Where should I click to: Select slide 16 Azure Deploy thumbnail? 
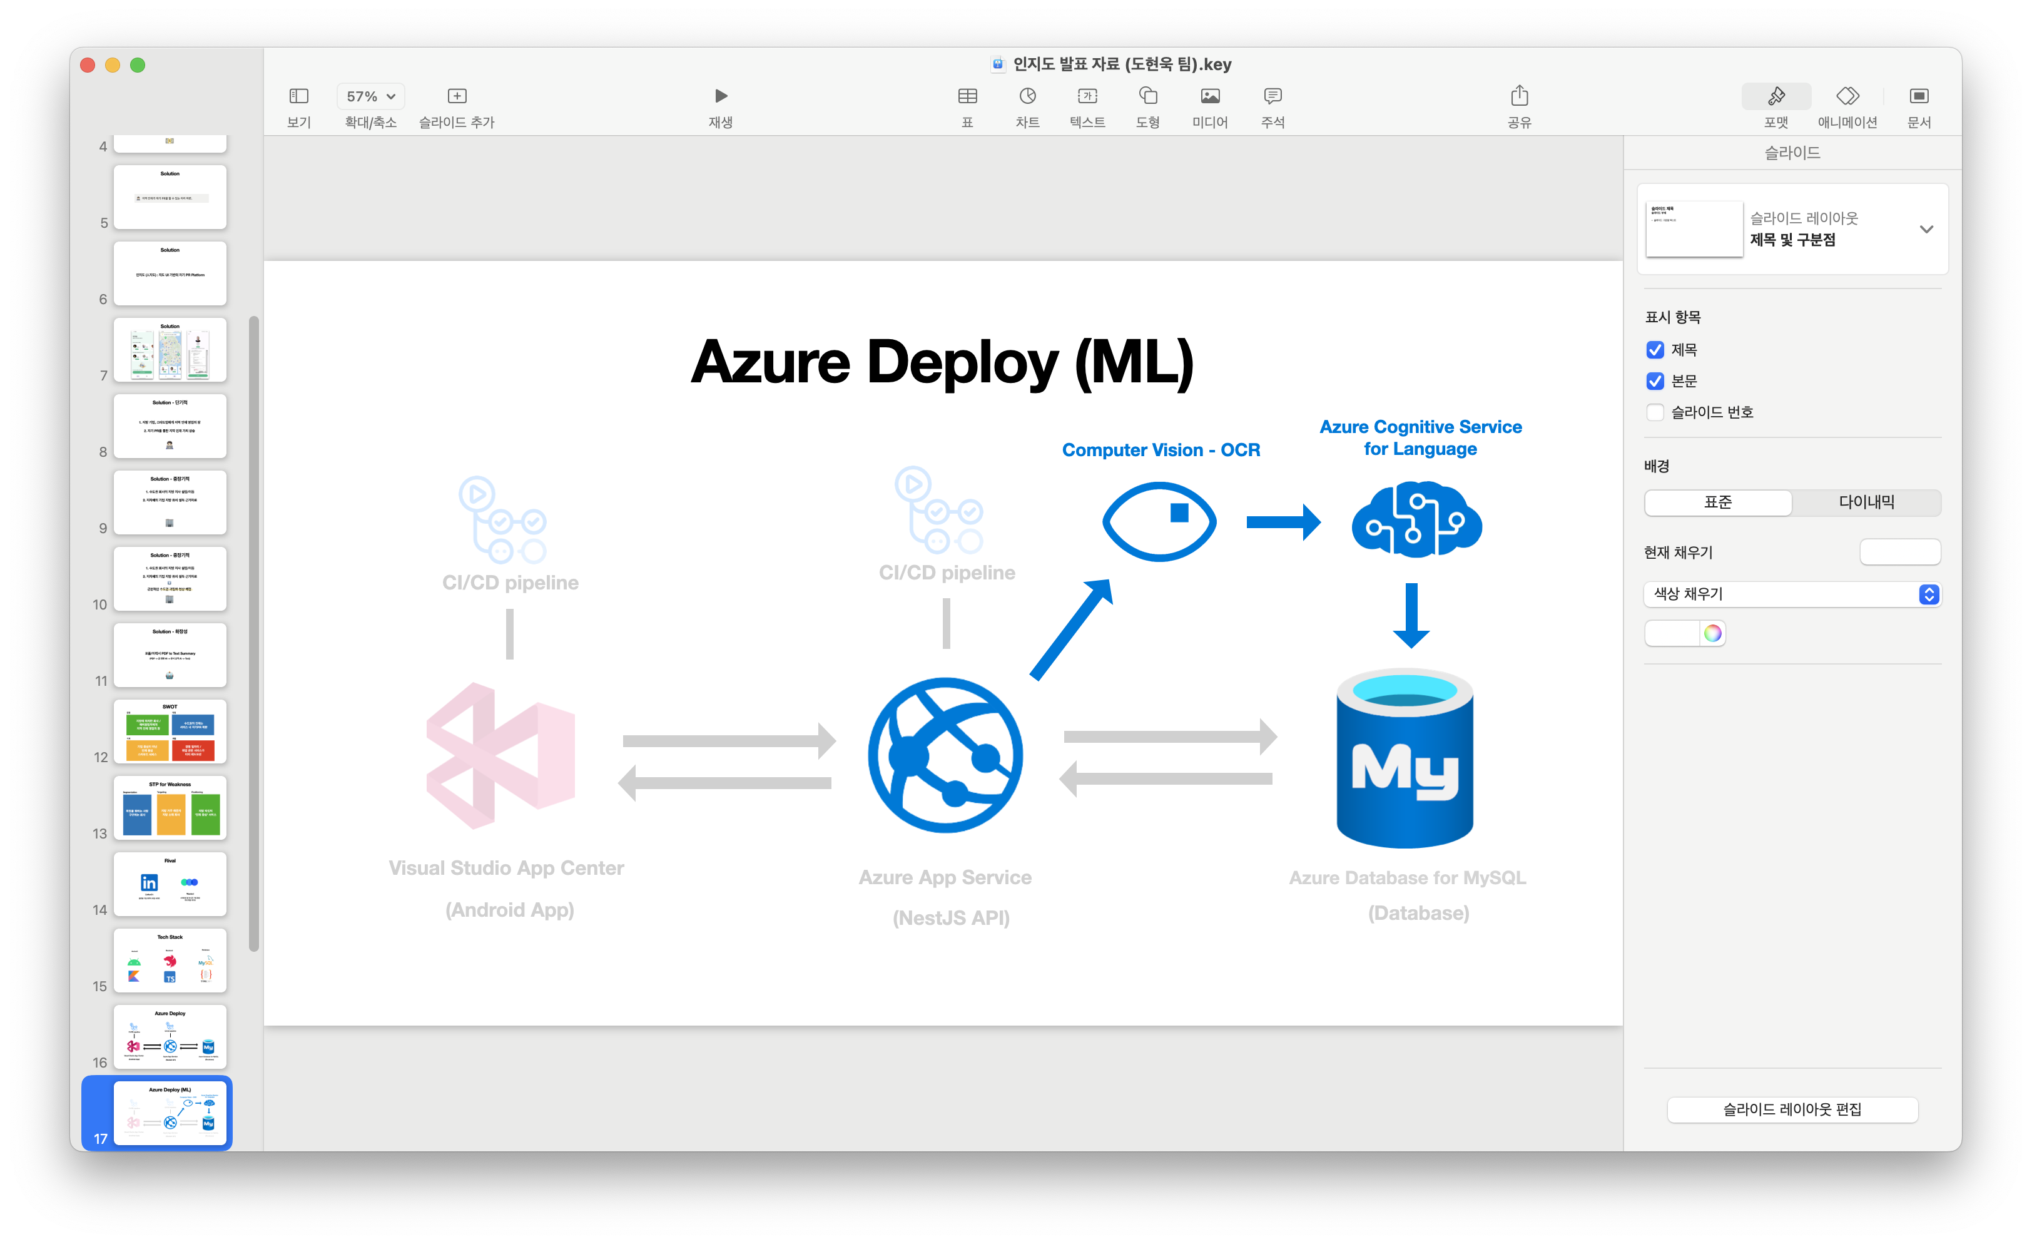pos(170,1036)
